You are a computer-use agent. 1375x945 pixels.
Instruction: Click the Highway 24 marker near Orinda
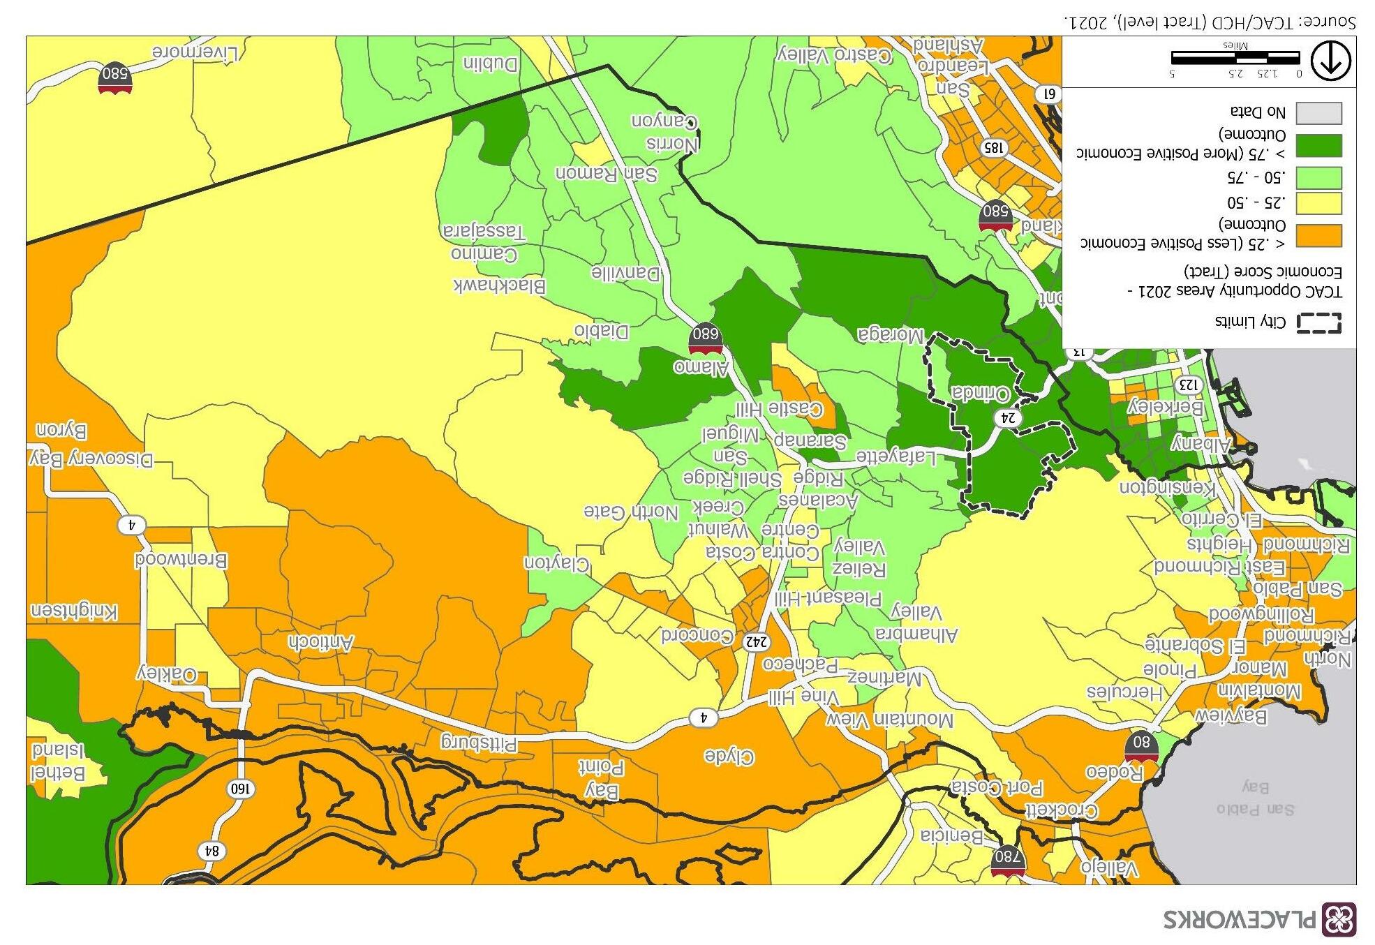coord(1008,418)
